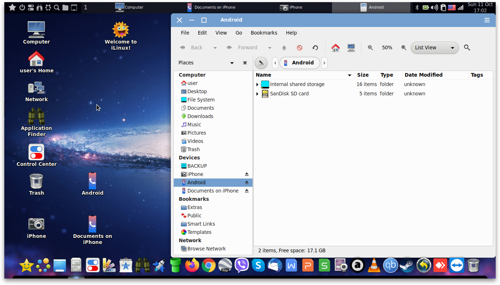Screen dimensions: 500x285
Task: Open the search tool in file manager
Action: [467, 47]
